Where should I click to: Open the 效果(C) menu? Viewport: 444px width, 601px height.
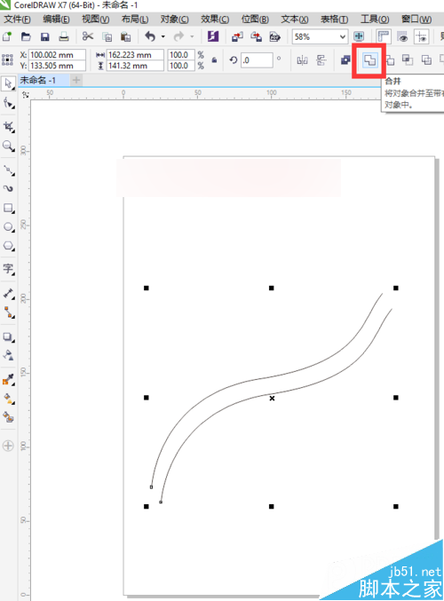215,20
